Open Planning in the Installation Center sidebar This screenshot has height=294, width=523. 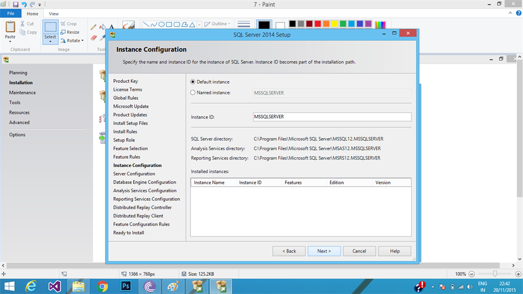click(18, 73)
